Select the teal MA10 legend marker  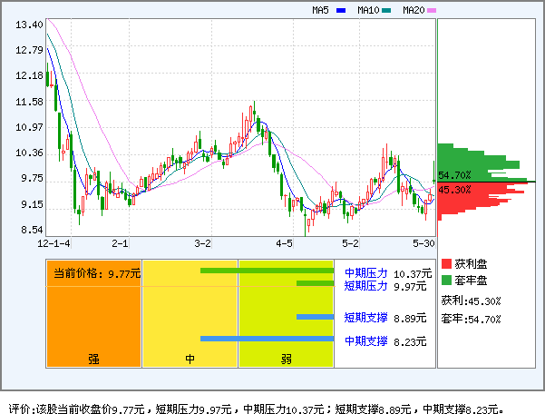coord(386,11)
